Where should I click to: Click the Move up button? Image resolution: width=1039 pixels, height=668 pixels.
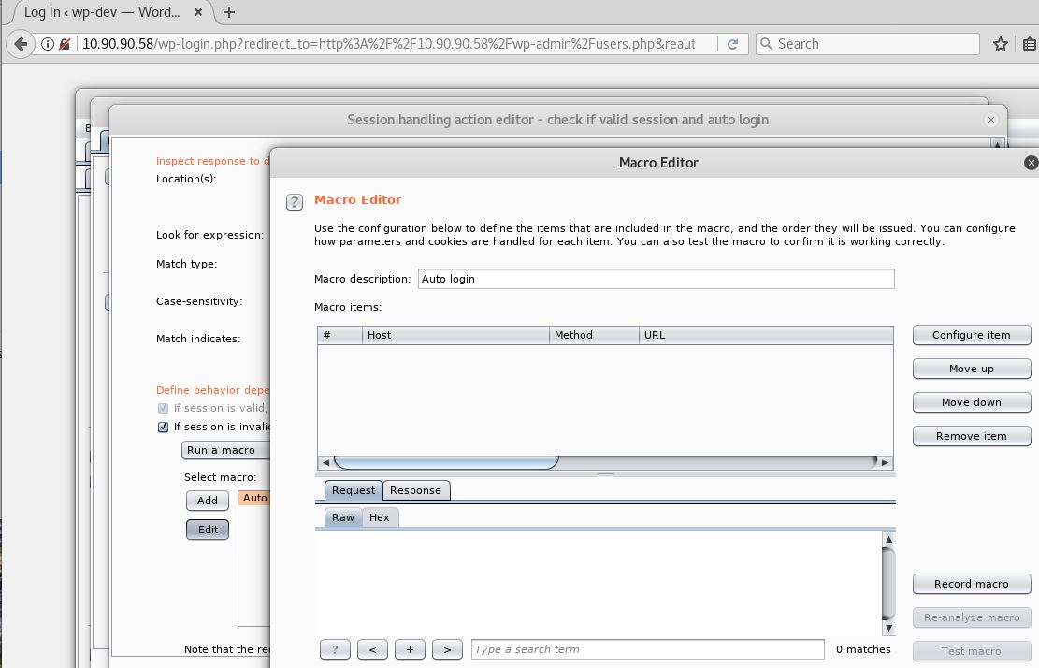[x=972, y=370]
